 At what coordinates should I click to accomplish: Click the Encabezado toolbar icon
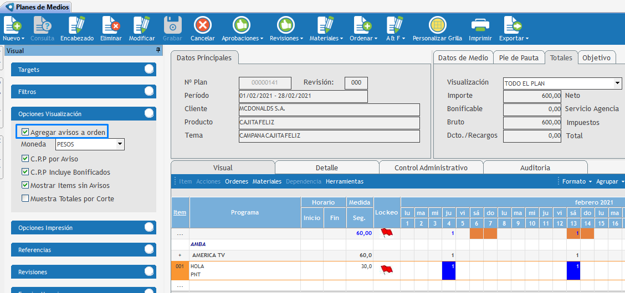(76, 25)
